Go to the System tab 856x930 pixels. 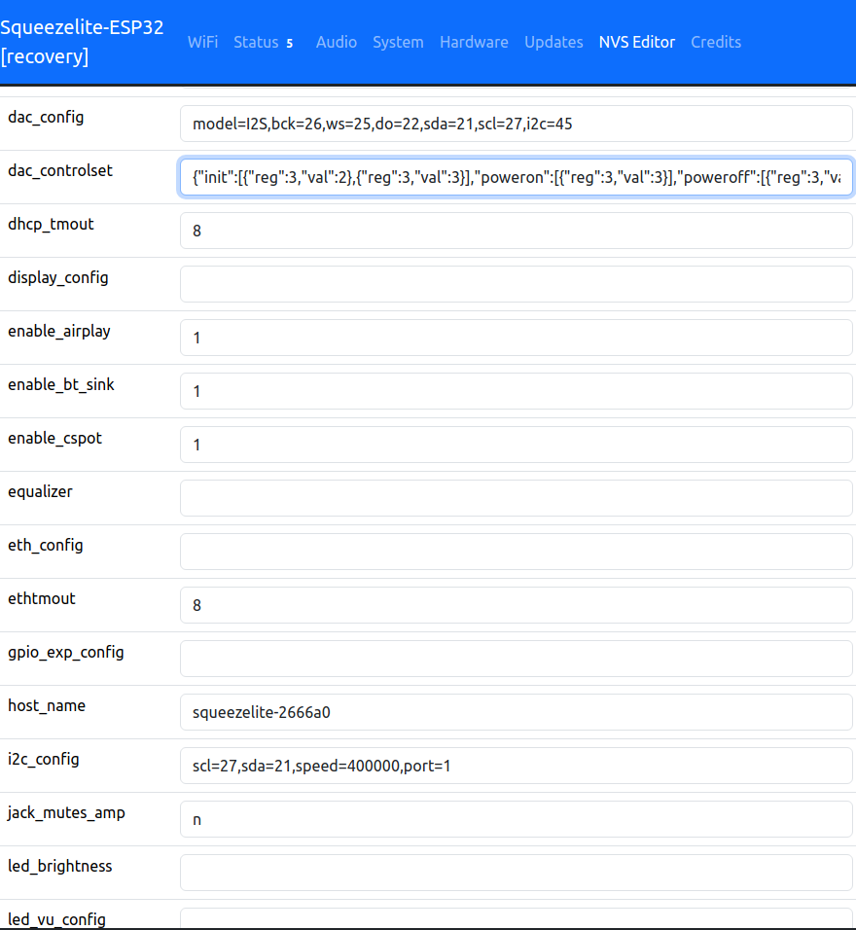tap(398, 42)
